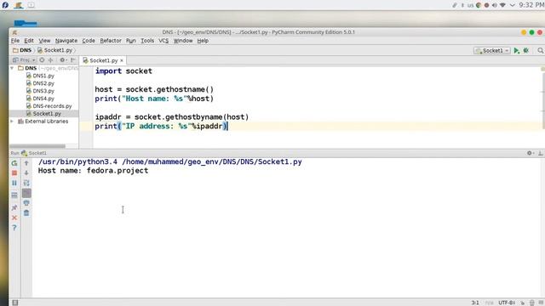Viewport: 545px width, 306px height.
Task: Place the cursor on the import socket line
Action: (x=123, y=71)
